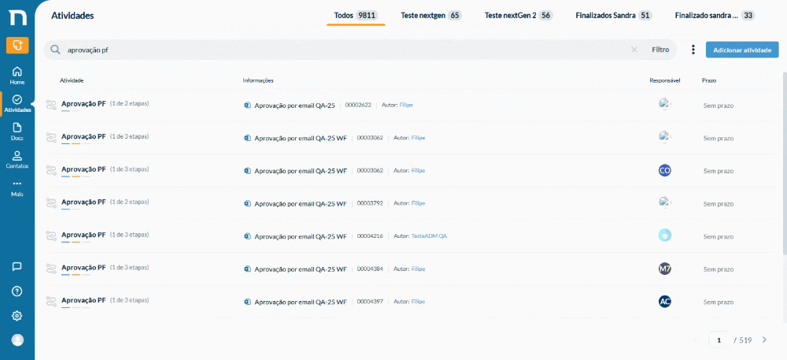Viewport: 787px width, 360px height.
Task: Click Adicionar atividade button
Action: [742, 50]
